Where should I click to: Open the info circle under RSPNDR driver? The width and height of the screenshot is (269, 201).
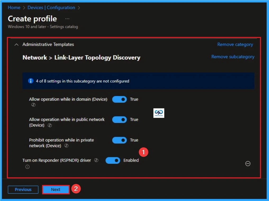[x=28, y=167]
